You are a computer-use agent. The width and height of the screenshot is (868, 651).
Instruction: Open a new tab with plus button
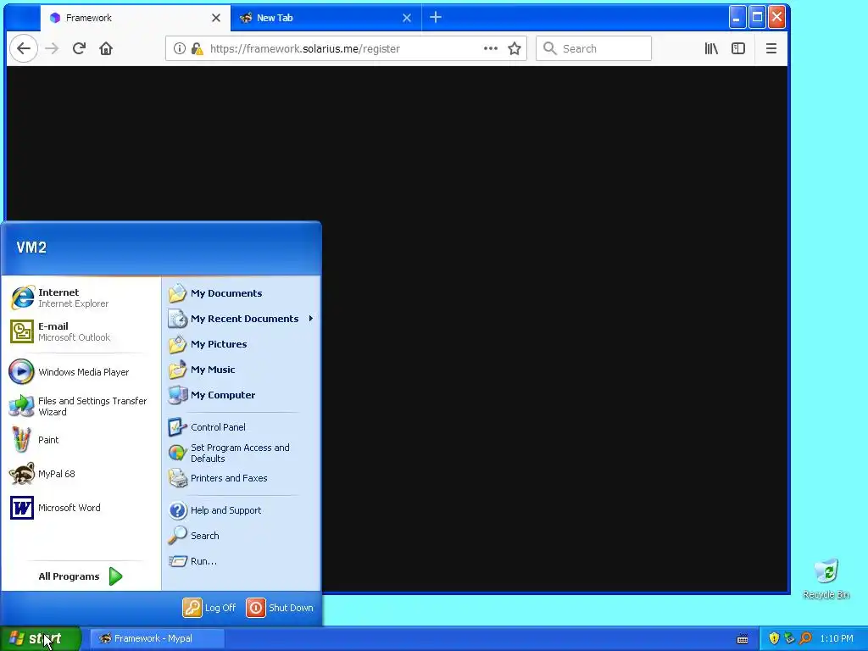click(436, 18)
